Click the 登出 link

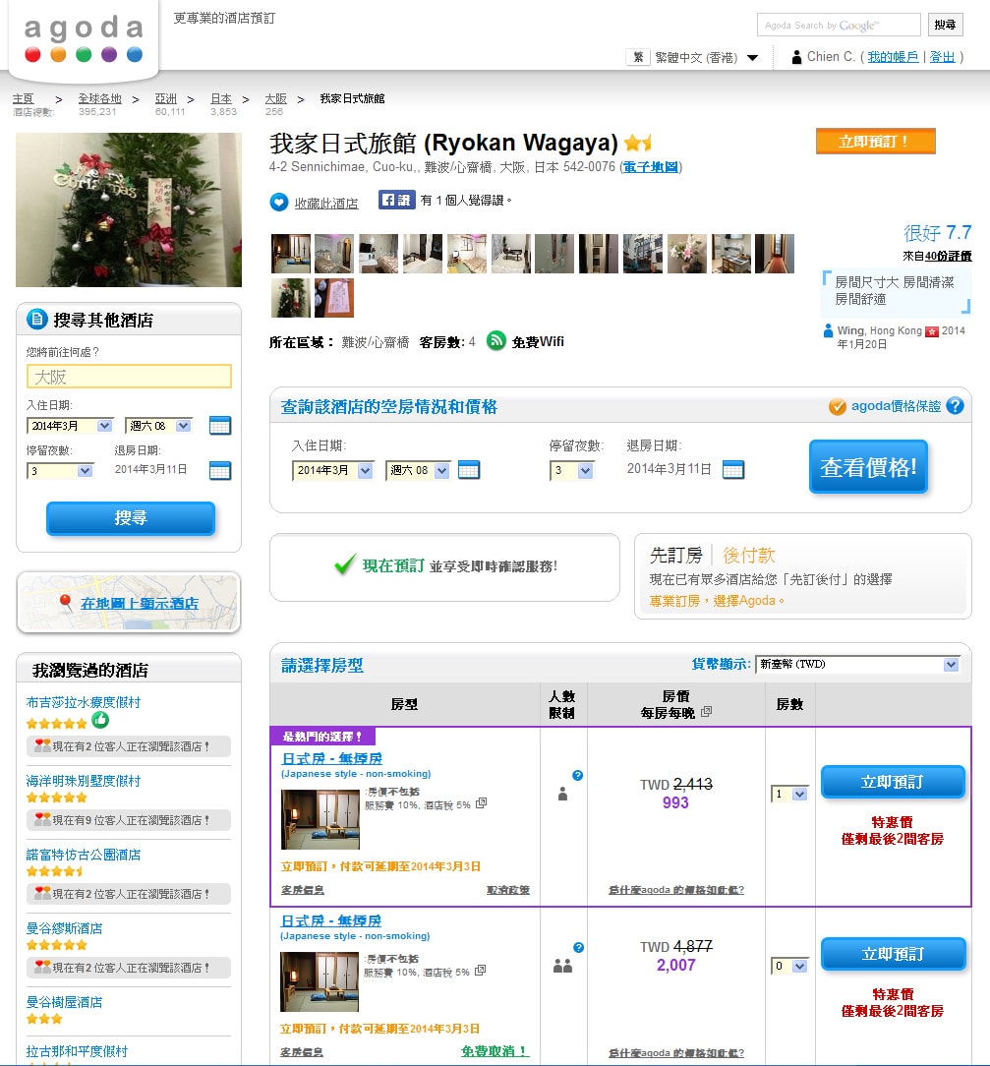click(x=942, y=57)
